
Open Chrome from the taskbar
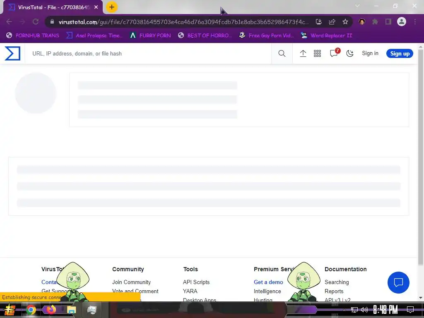(31, 310)
